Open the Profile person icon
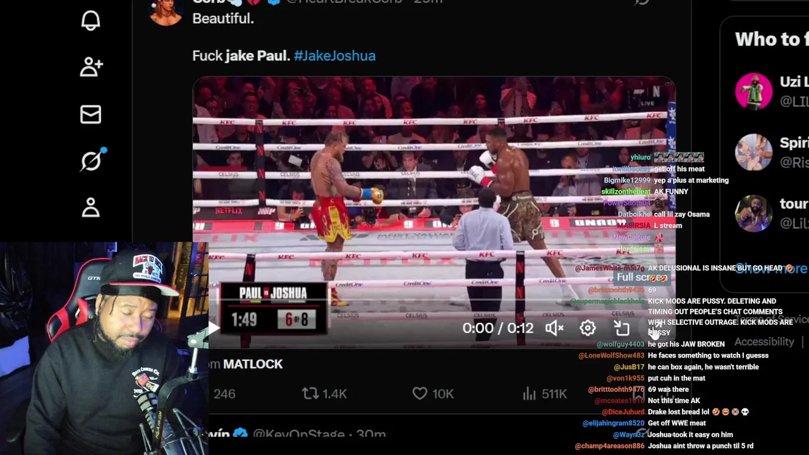The image size is (809, 455). [x=90, y=207]
